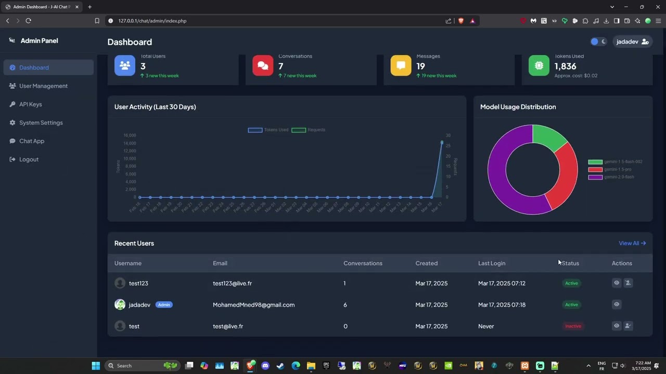View details for user jadadev
Image resolution: width=666 pixels, height=374 pixels.
click(x=617, y=304)
